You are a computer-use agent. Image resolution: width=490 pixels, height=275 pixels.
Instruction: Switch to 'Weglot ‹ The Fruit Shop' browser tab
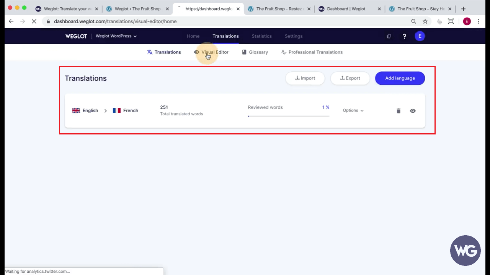tap(137, 9)
